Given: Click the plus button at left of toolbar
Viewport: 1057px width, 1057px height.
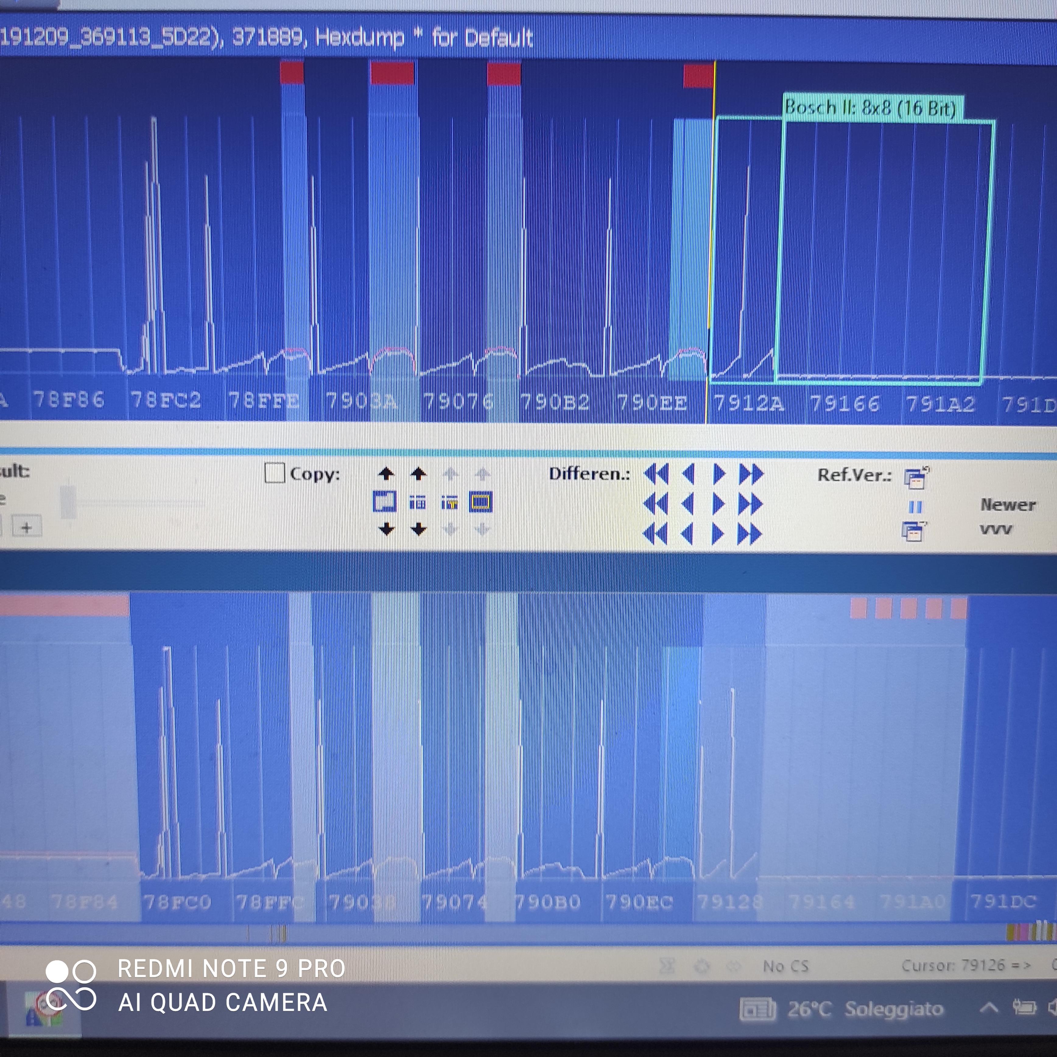Looking at the screenshot, I should click(26, 527).
